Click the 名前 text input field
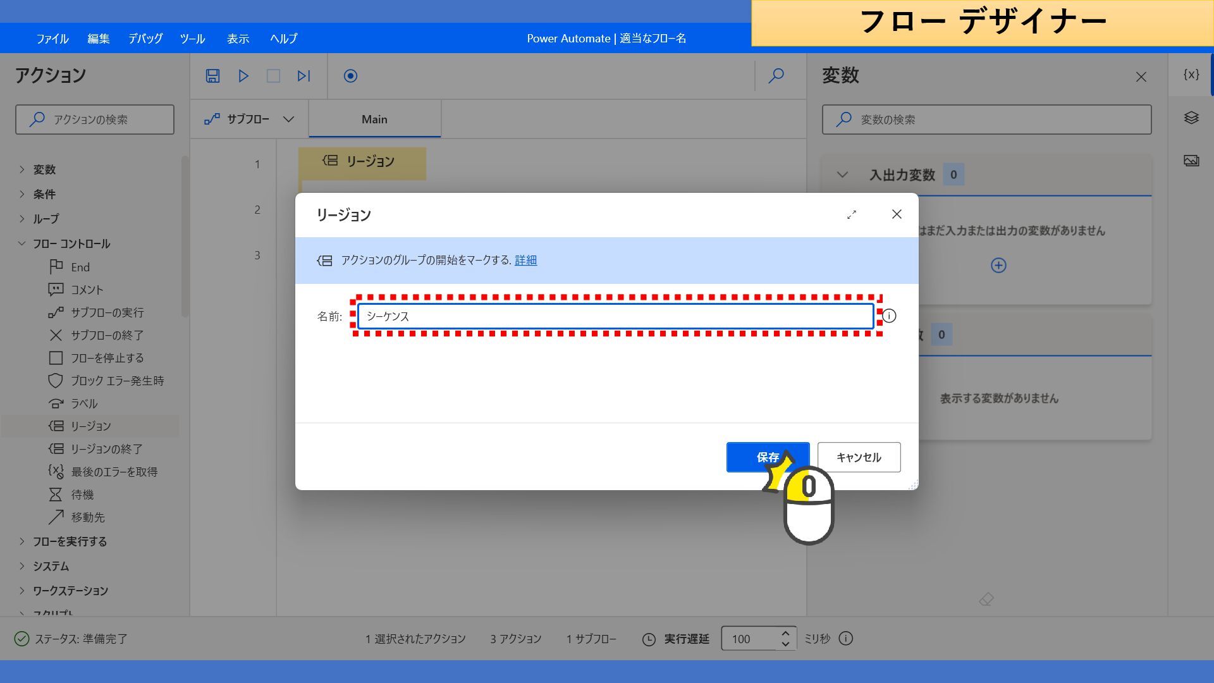1214x683 pixels. (x=615, y=316)
